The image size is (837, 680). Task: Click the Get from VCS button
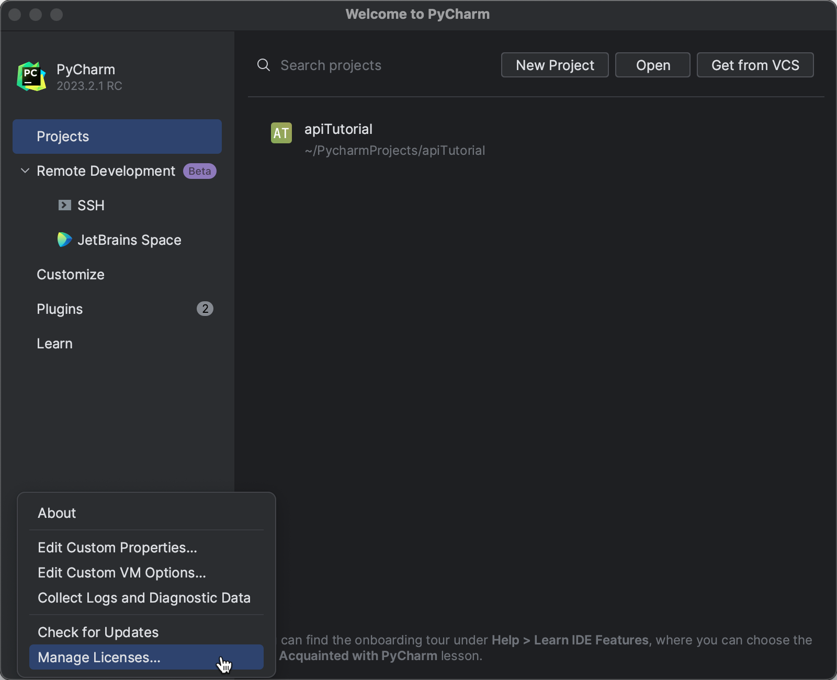755,65
